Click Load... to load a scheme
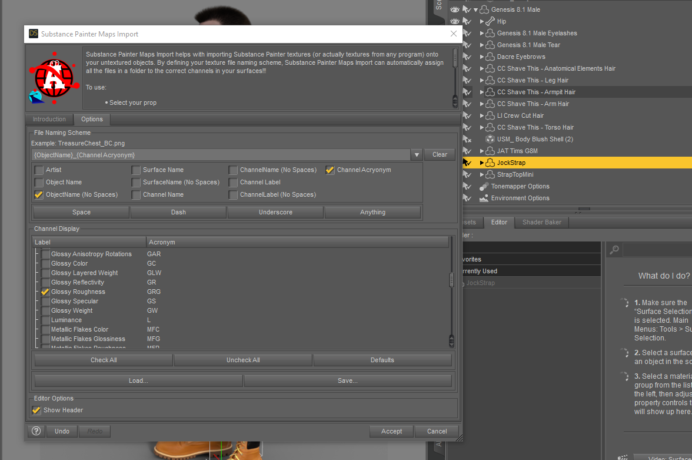Viewport: 692px width, 460px height. tap(139, 380)
